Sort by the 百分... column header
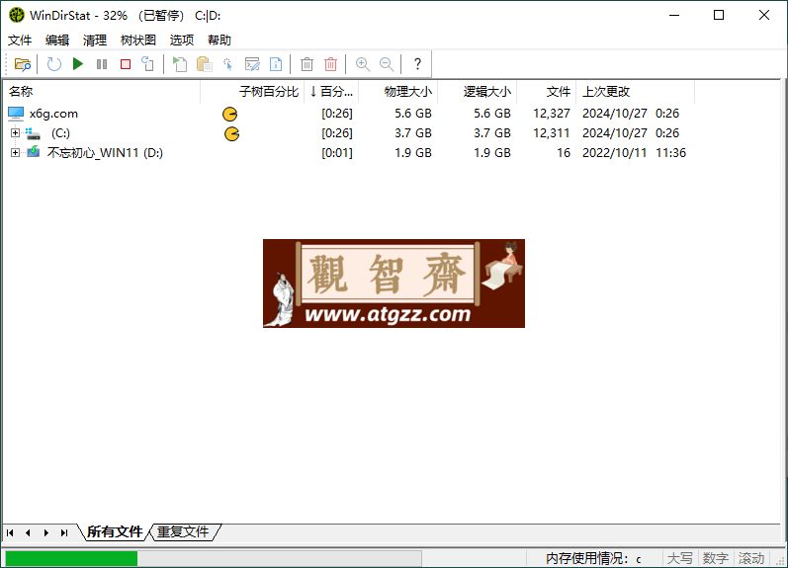The width and height of the screenshot is (788, 568). coord(331,92)
